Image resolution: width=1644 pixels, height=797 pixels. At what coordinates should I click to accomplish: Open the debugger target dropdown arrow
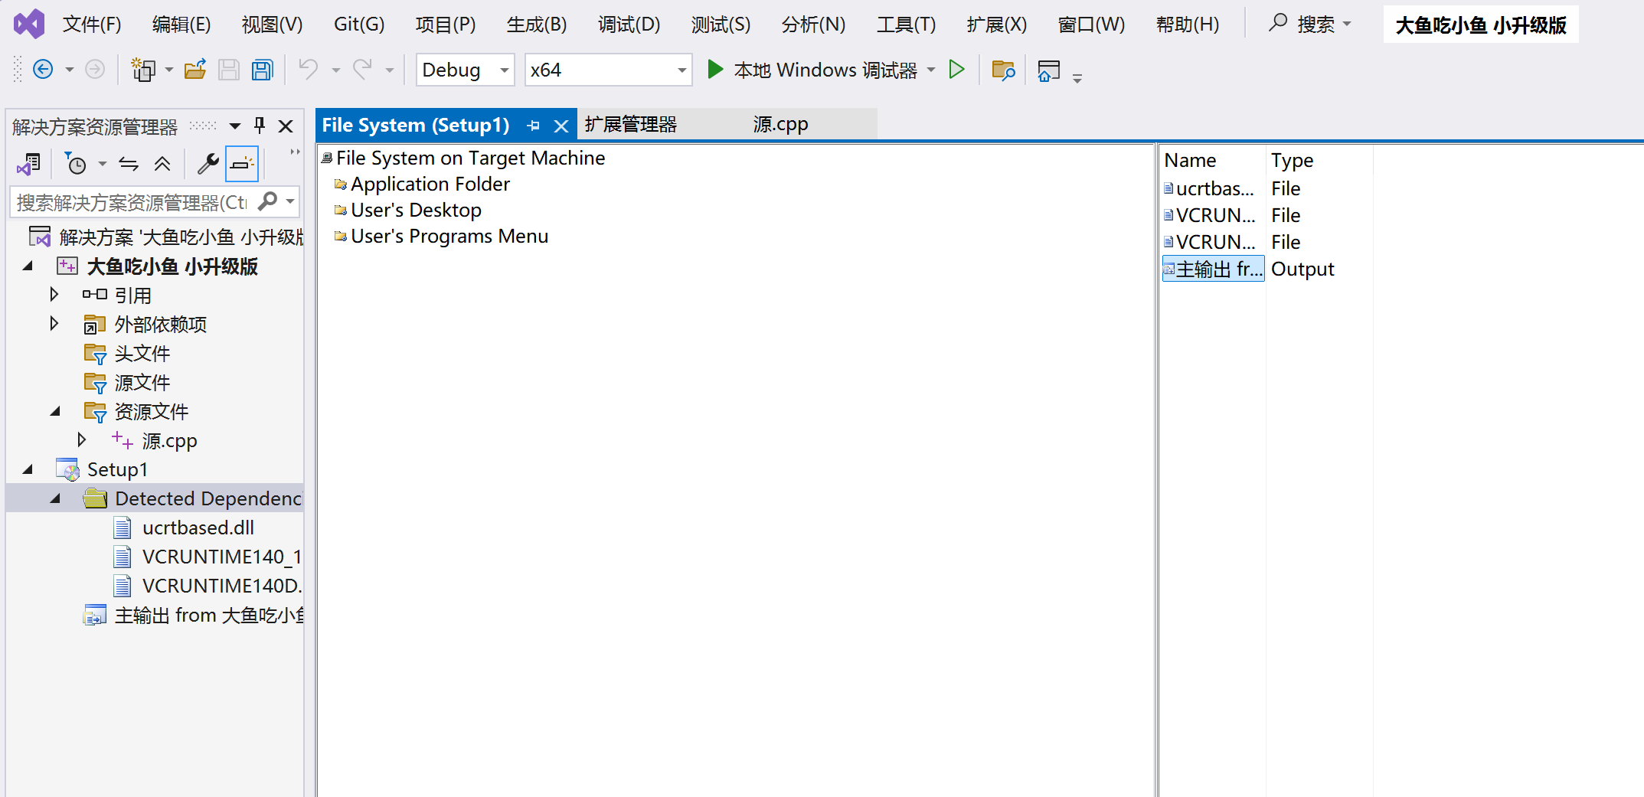[x=931, y=70]
